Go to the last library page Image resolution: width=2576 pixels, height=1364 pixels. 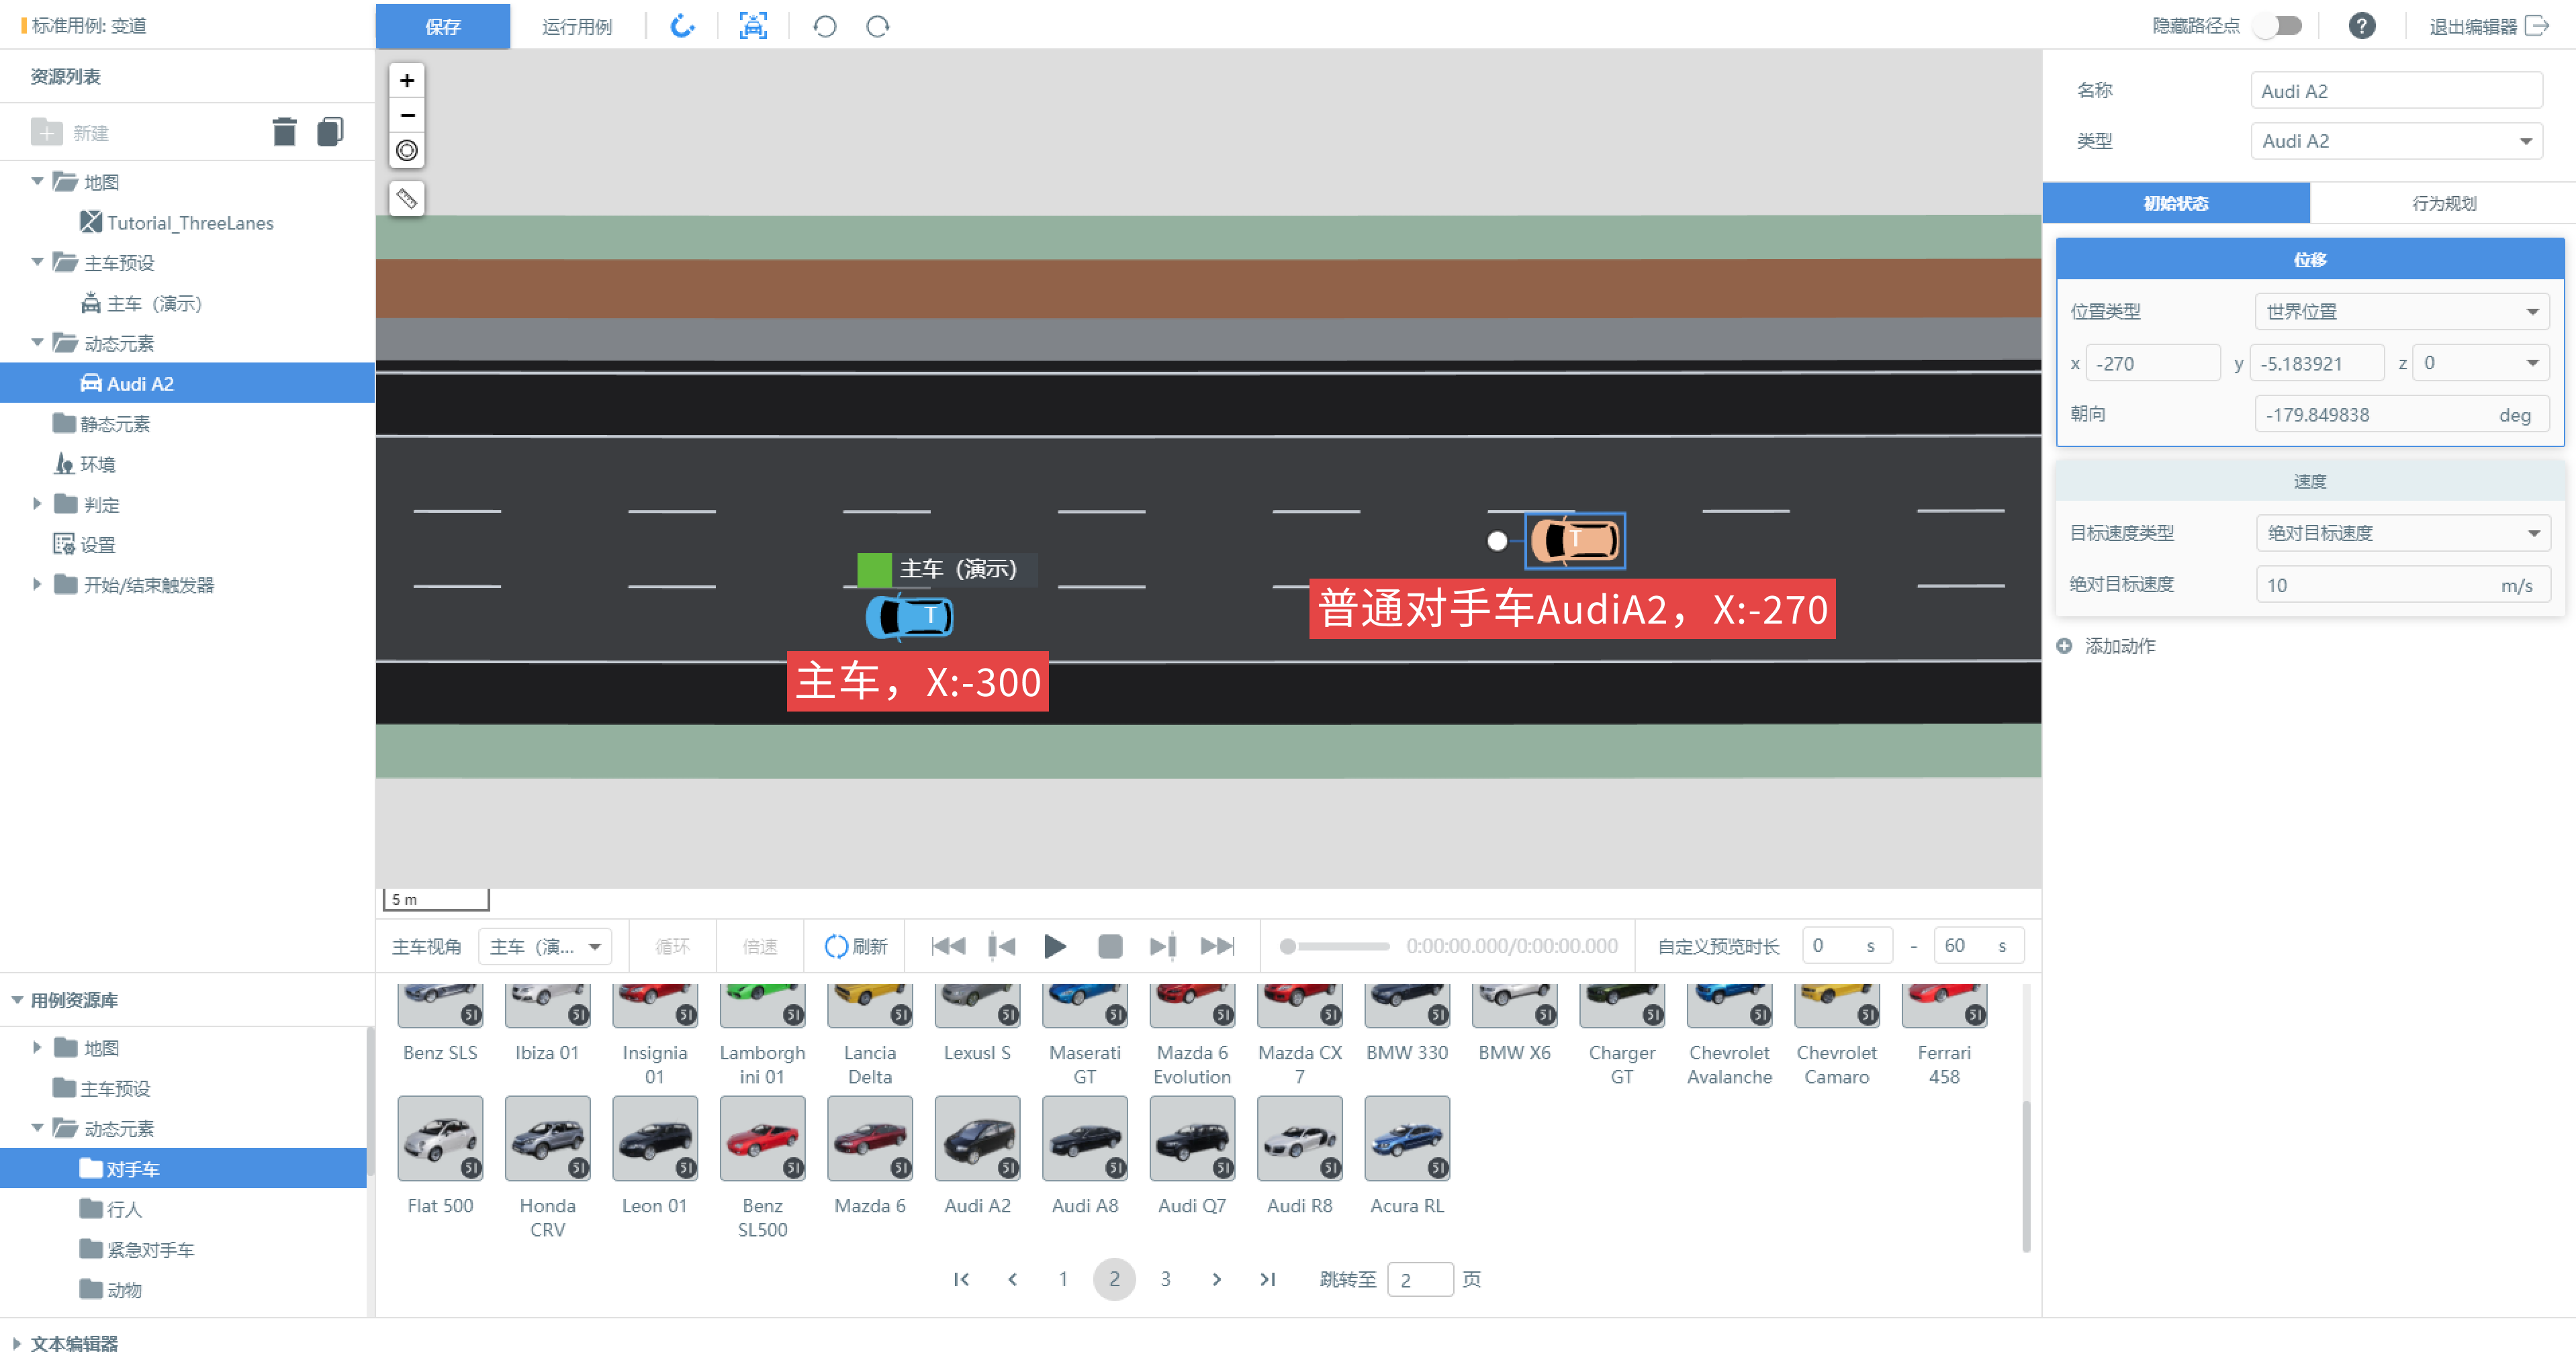tap(1268, 1279)
